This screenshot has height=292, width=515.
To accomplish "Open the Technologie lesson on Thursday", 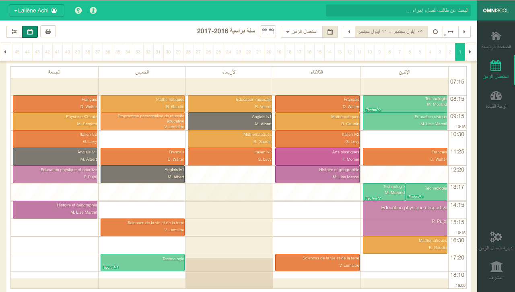I will point(143,263).
